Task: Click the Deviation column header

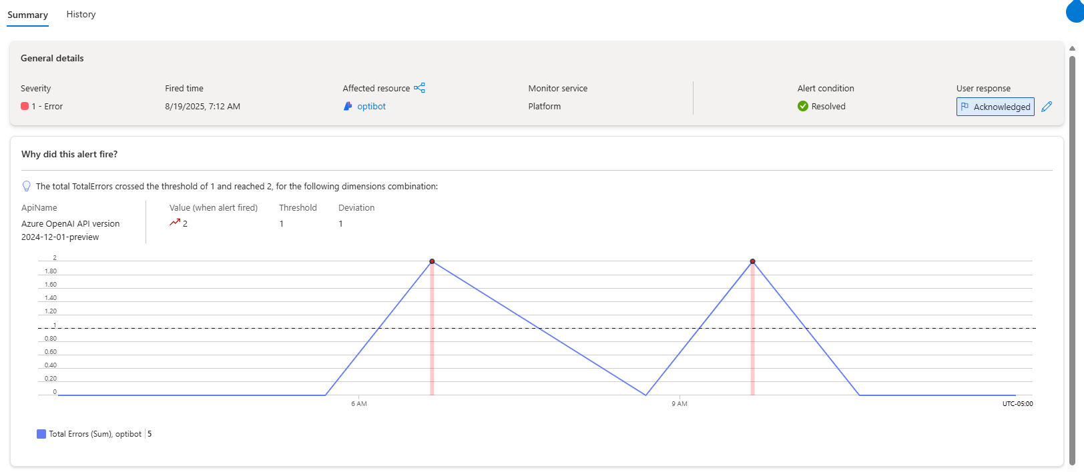Action: click(356, 207)
